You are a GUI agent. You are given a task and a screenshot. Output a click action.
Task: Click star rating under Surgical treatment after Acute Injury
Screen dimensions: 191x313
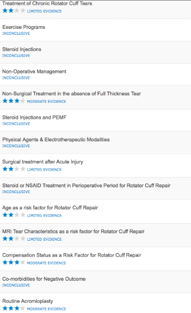[x=14, y=169]
